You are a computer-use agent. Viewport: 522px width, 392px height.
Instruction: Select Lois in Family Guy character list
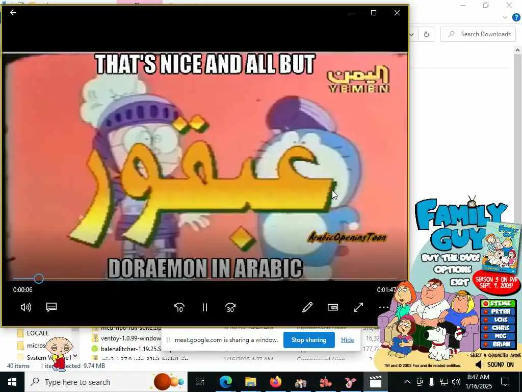pos(498,320)
